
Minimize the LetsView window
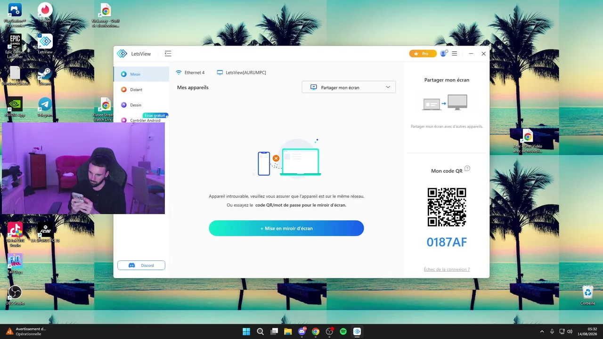click(471, 54)
